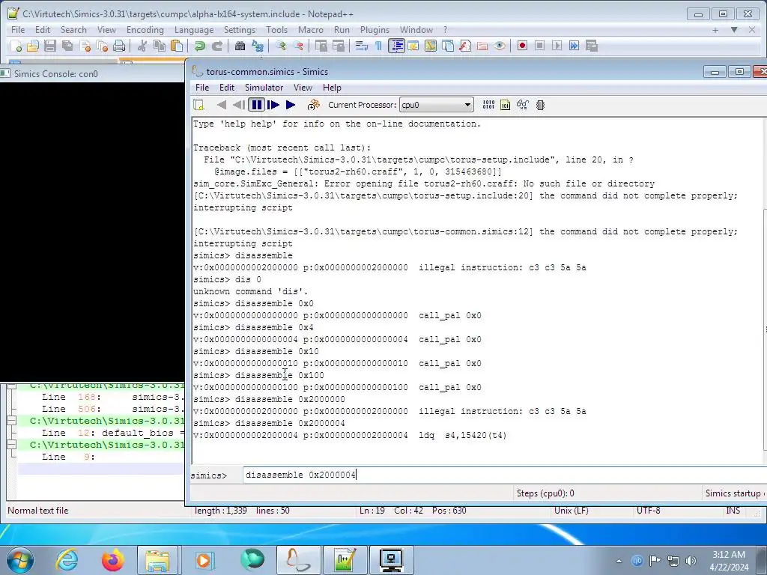Click the Save Recorded Macro icon
Image resolution: width=767 pixels, height=575 pixels.
(592, 46)
